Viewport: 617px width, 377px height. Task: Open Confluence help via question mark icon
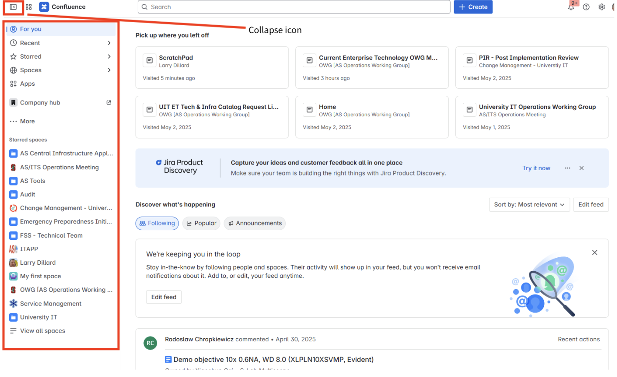(586, 7)
